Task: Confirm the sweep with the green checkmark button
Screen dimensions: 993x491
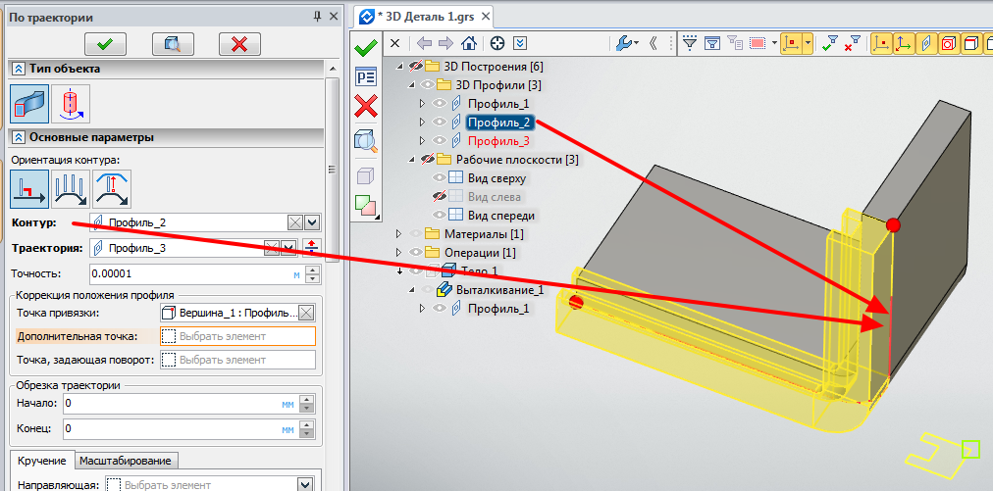Action: [105, 43]
